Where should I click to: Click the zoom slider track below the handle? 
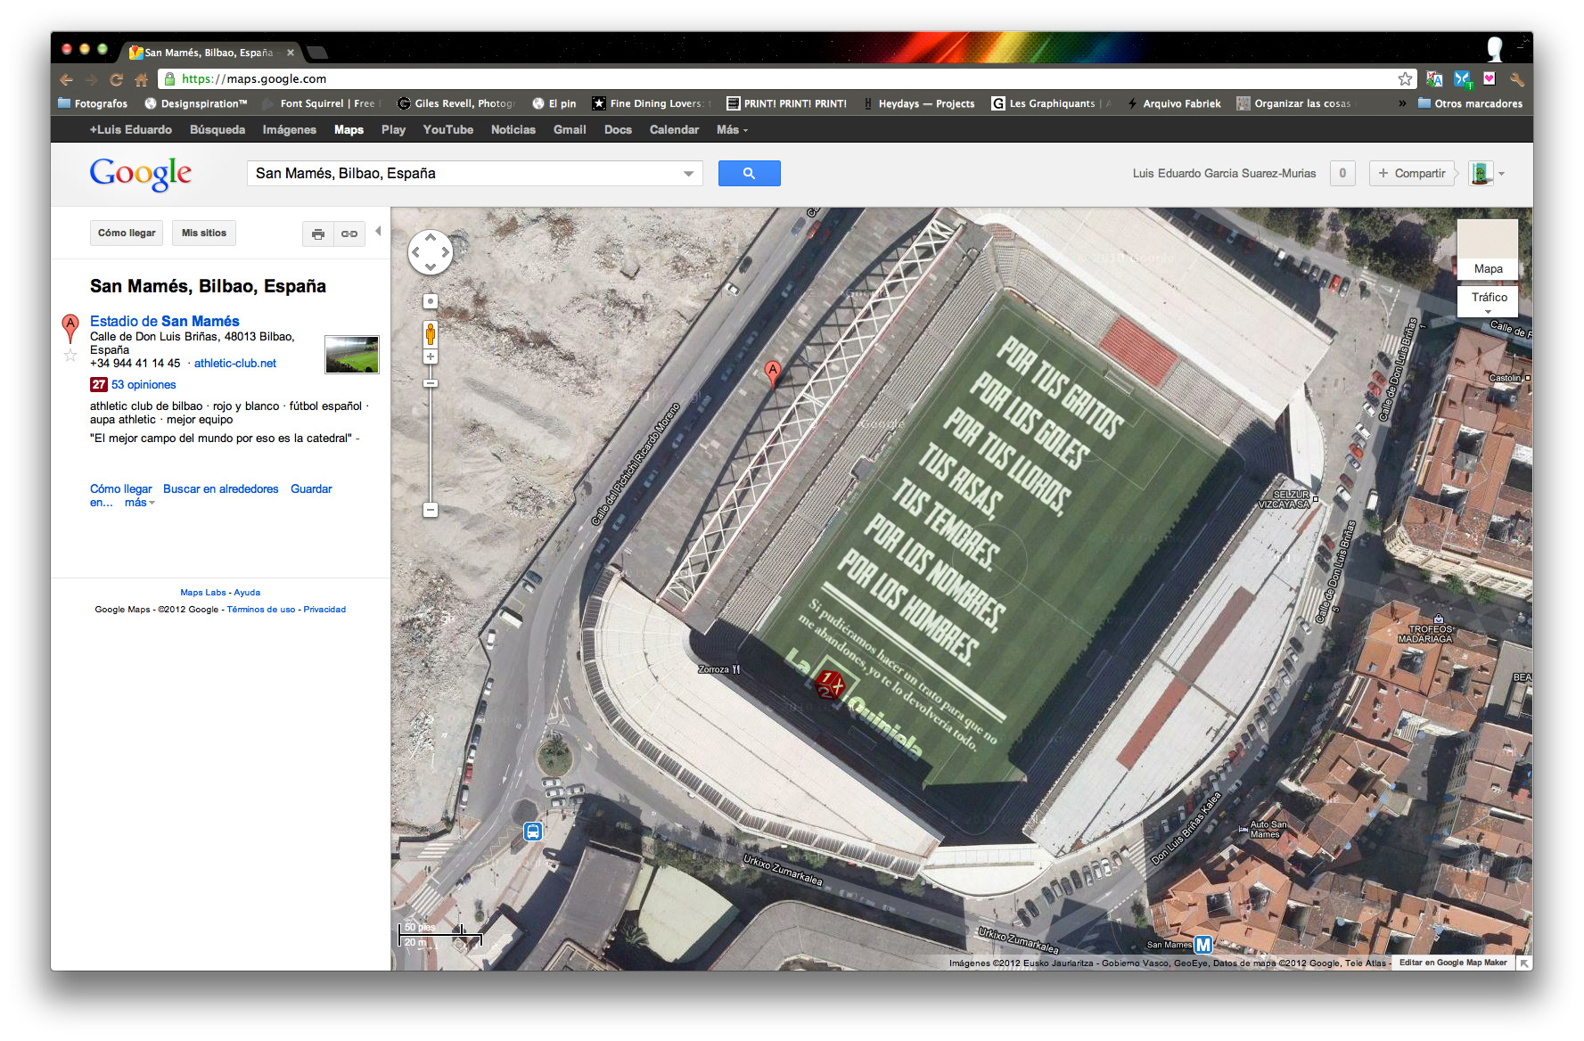[x=431, y=446]
